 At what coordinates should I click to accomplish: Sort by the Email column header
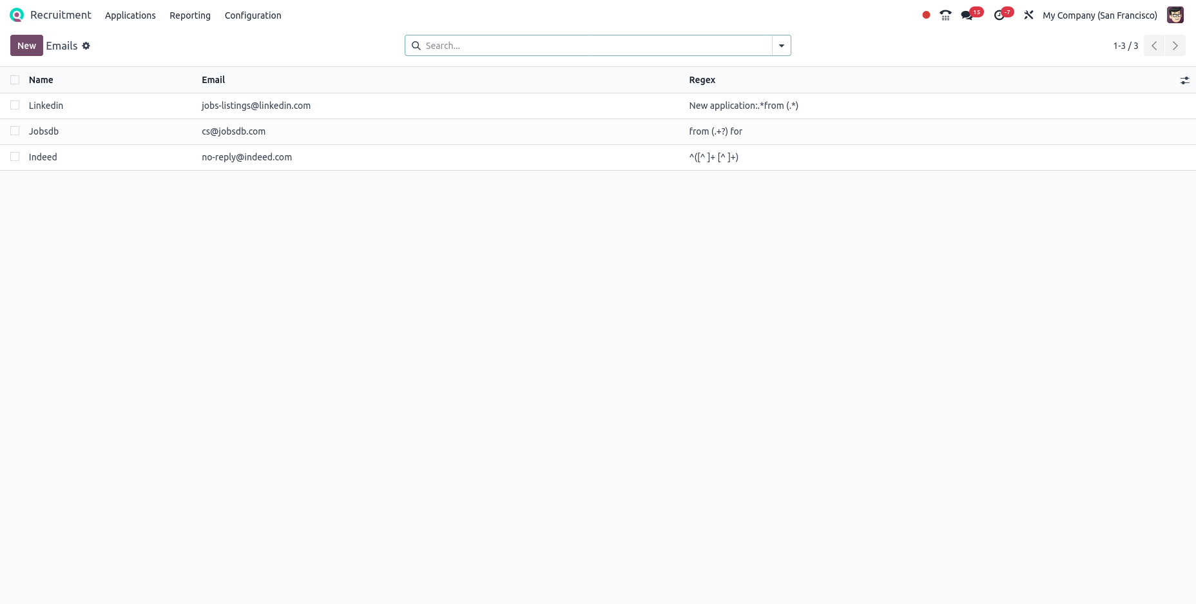[213, 80]
